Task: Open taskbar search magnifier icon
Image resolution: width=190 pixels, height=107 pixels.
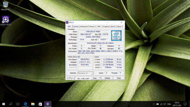Action: pyautogui.click(x=11, y=104)
